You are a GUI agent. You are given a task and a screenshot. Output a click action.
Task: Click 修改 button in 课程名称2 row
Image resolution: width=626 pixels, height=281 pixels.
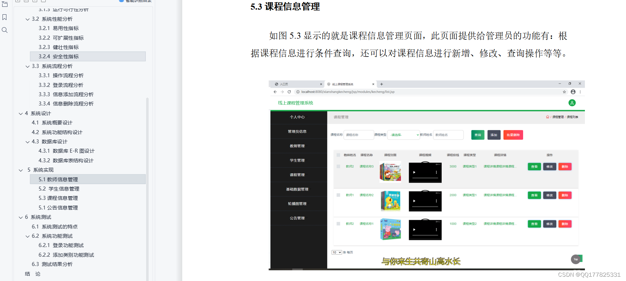[x=550, y=195]
